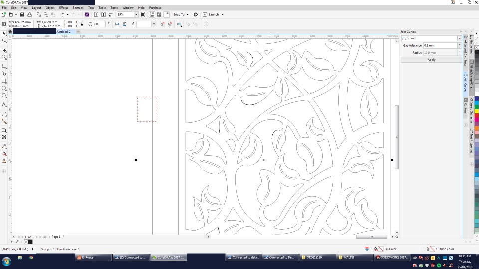Select the Interactive Fill bucket tool
This screenshot has height=269, width=479.
tap(4, 154)
